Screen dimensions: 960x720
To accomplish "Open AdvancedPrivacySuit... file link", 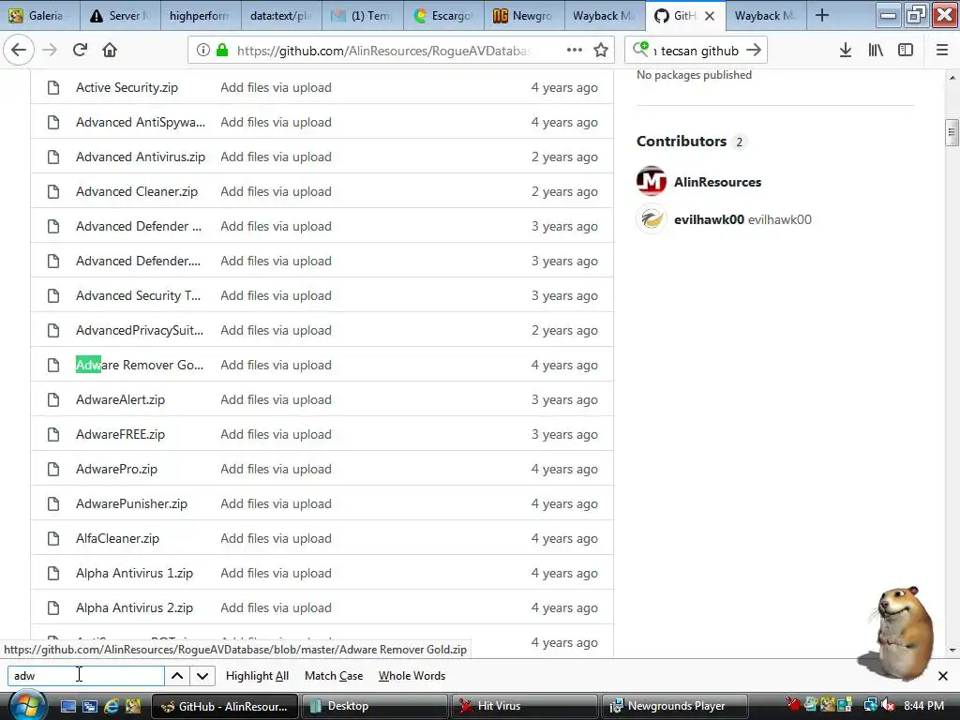I will point(140,331).
